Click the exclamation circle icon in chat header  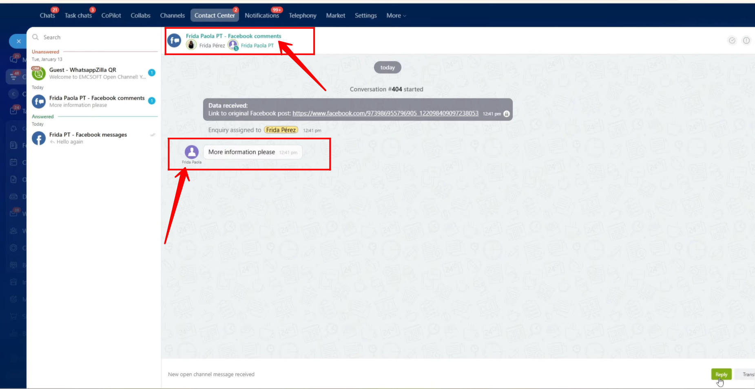tap(746, 40)
